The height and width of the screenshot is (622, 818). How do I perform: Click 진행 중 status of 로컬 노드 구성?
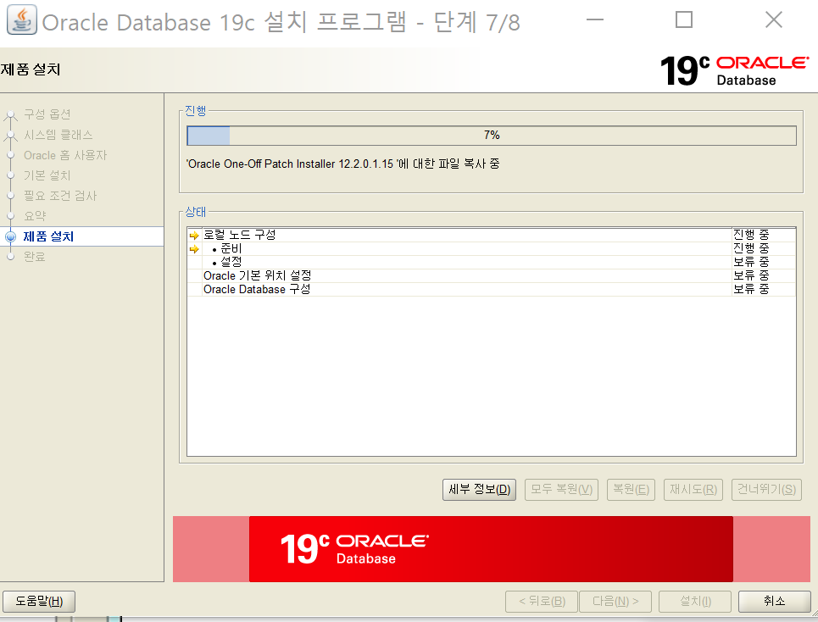point(751,235)
